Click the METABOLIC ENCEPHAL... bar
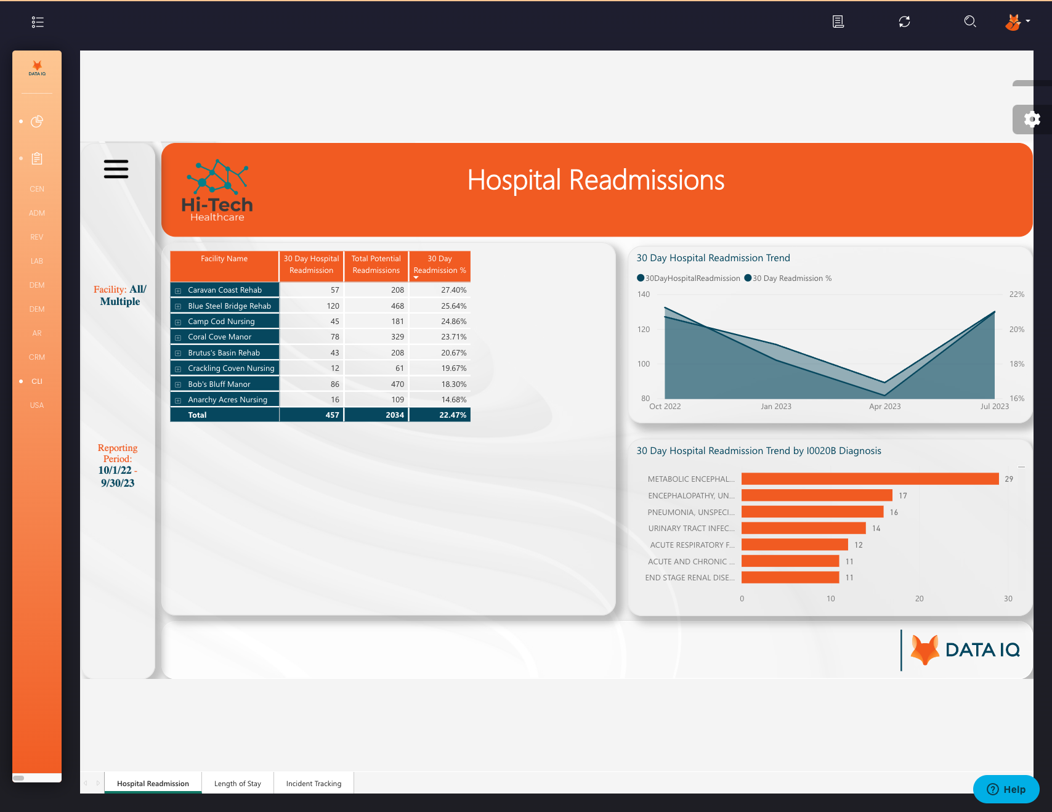The width and height of the screenshot is (1052, 812). pyautogui.click(x=870, y=479)
